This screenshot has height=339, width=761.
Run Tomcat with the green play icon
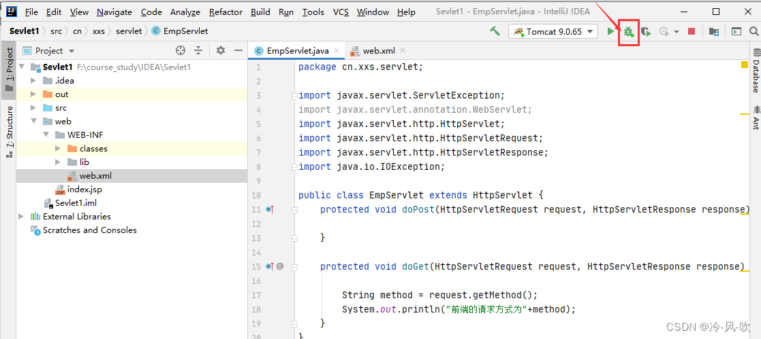tap(611, 31)
